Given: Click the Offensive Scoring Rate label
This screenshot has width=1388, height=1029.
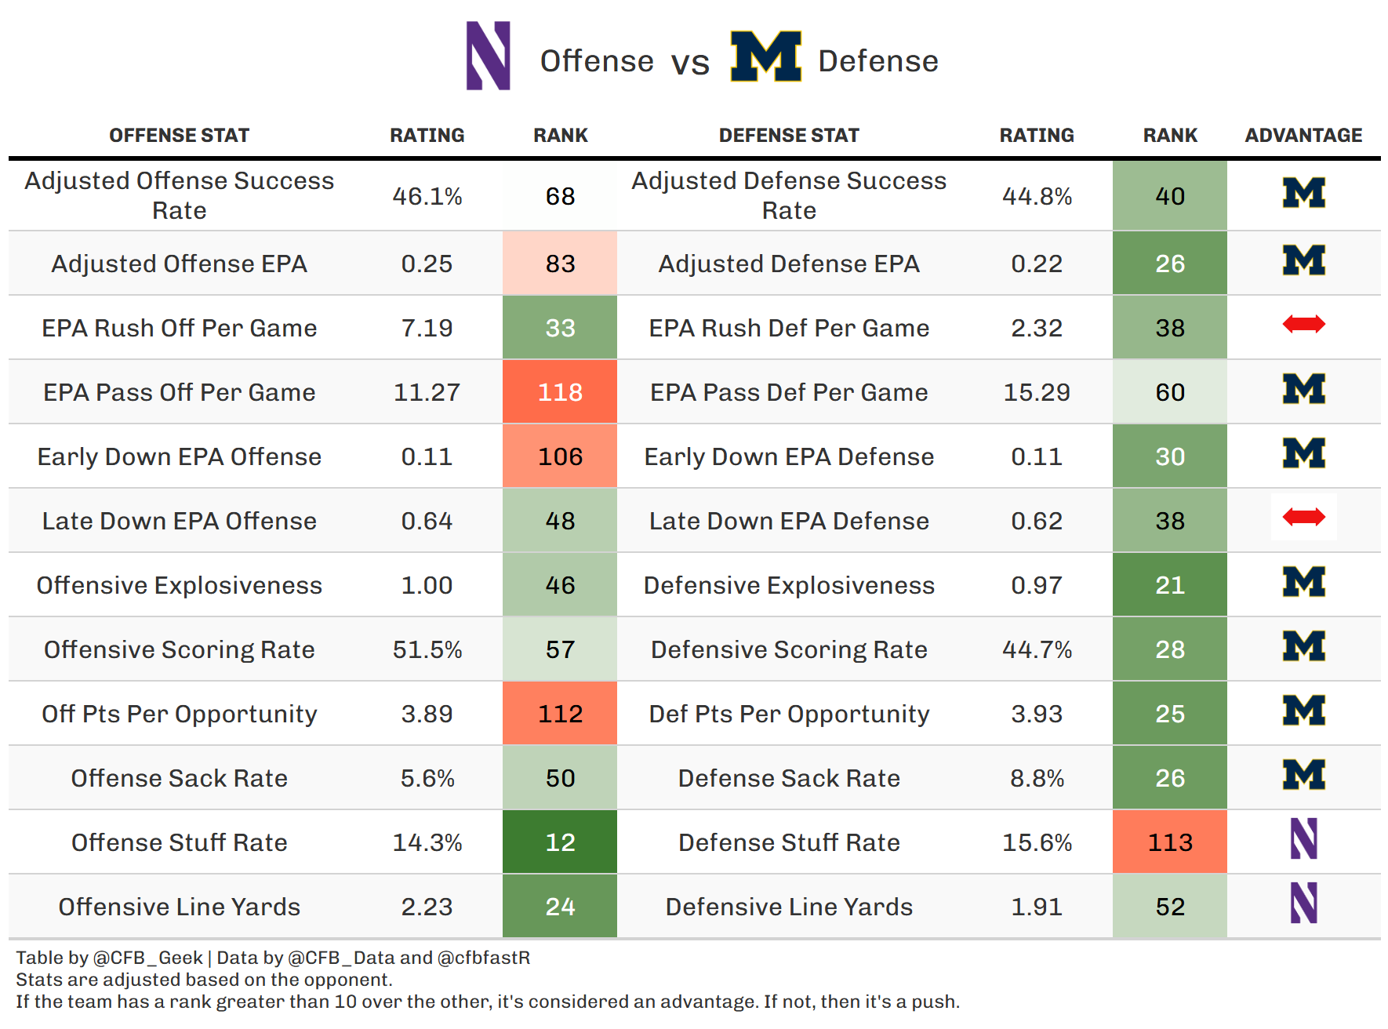Looking at the screenshot, I should (x=179, y=649).
